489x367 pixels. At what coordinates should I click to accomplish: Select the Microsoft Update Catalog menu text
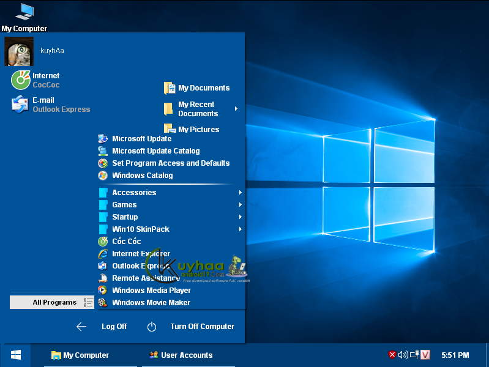click(x=155, y=151)
